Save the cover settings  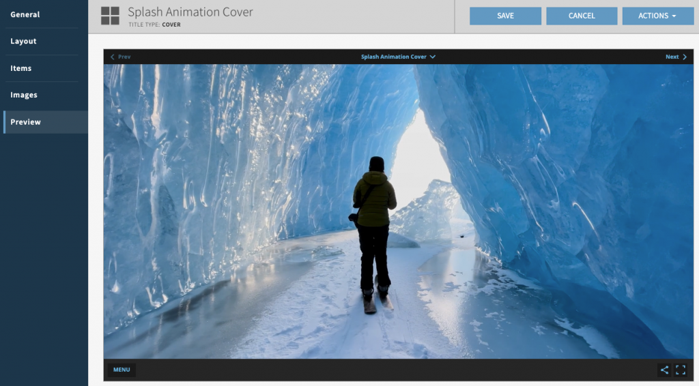click(x=506, y=16)
